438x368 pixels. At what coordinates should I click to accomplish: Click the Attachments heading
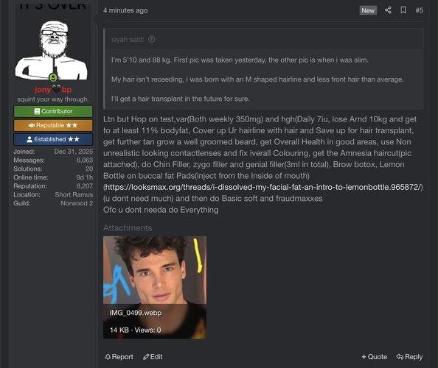pos(128,228)
